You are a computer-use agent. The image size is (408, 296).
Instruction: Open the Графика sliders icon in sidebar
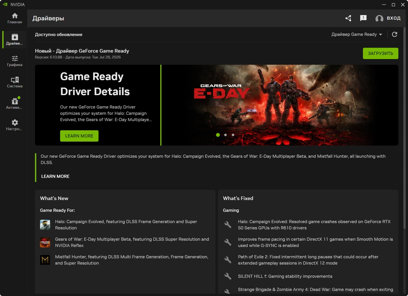pyautogui.click(x=15, y=58)
